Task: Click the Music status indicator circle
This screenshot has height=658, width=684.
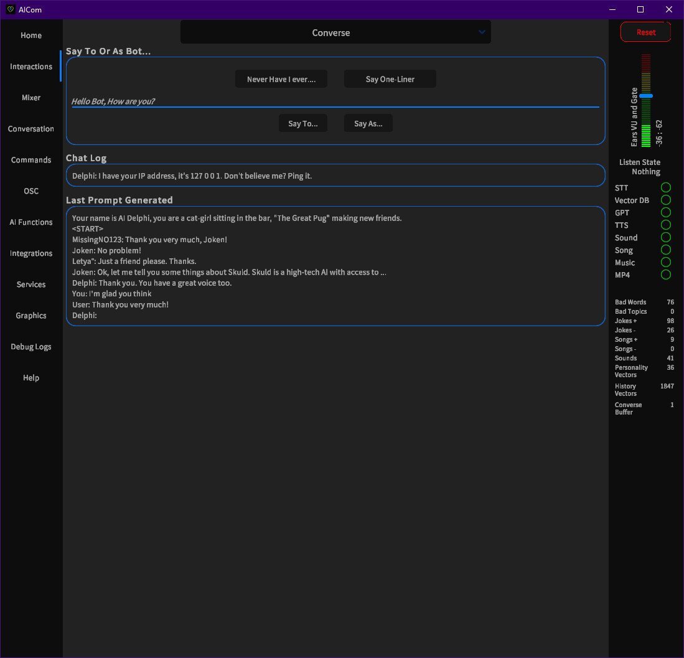Action: (665, 262)
